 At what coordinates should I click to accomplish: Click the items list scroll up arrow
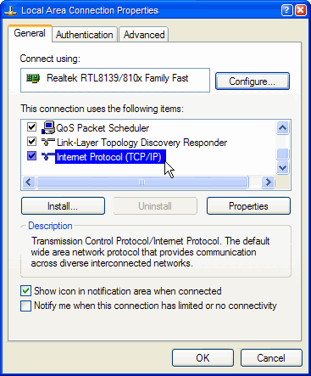pyautogui.click(x=282, y=128)
